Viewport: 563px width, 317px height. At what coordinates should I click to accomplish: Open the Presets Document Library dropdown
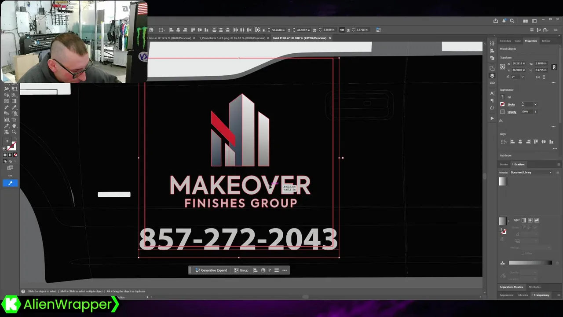tap(531, 173)
